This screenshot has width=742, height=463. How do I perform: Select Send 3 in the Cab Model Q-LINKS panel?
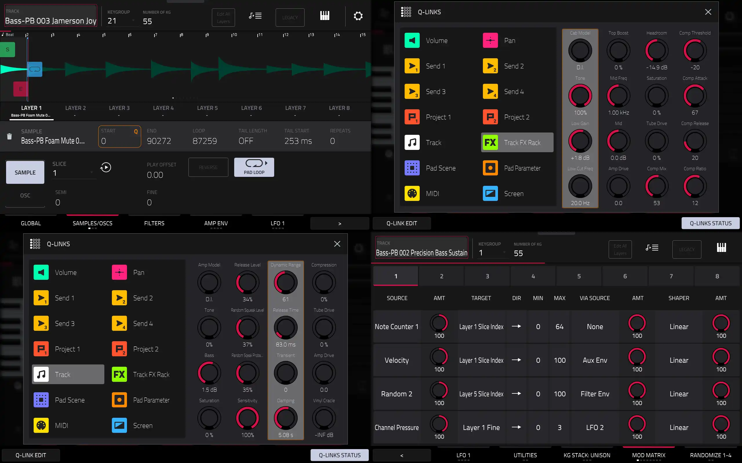click(425, 92)
